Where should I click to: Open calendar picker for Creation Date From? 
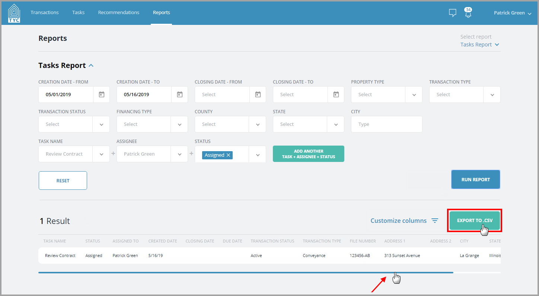(x=101, y=94)
